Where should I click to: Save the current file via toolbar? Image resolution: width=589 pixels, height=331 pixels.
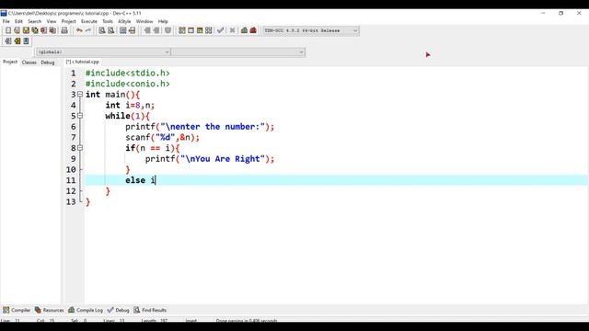(x=26, y=30)
